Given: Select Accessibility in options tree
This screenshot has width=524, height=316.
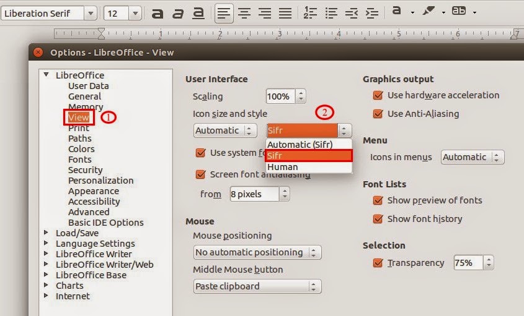Looking at the screenshot, I should click(x=94, y=202).
